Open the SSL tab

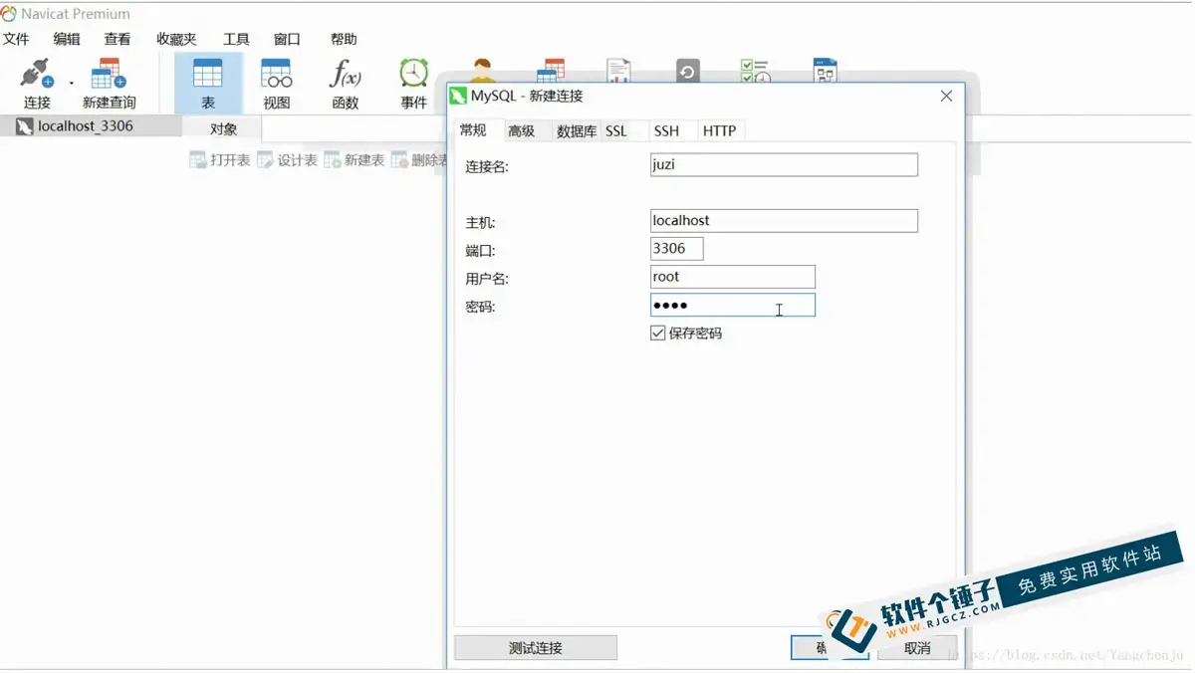[616, 131]
